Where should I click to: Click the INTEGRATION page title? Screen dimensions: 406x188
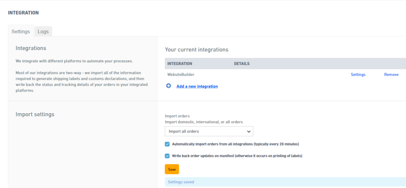[23, 13]
